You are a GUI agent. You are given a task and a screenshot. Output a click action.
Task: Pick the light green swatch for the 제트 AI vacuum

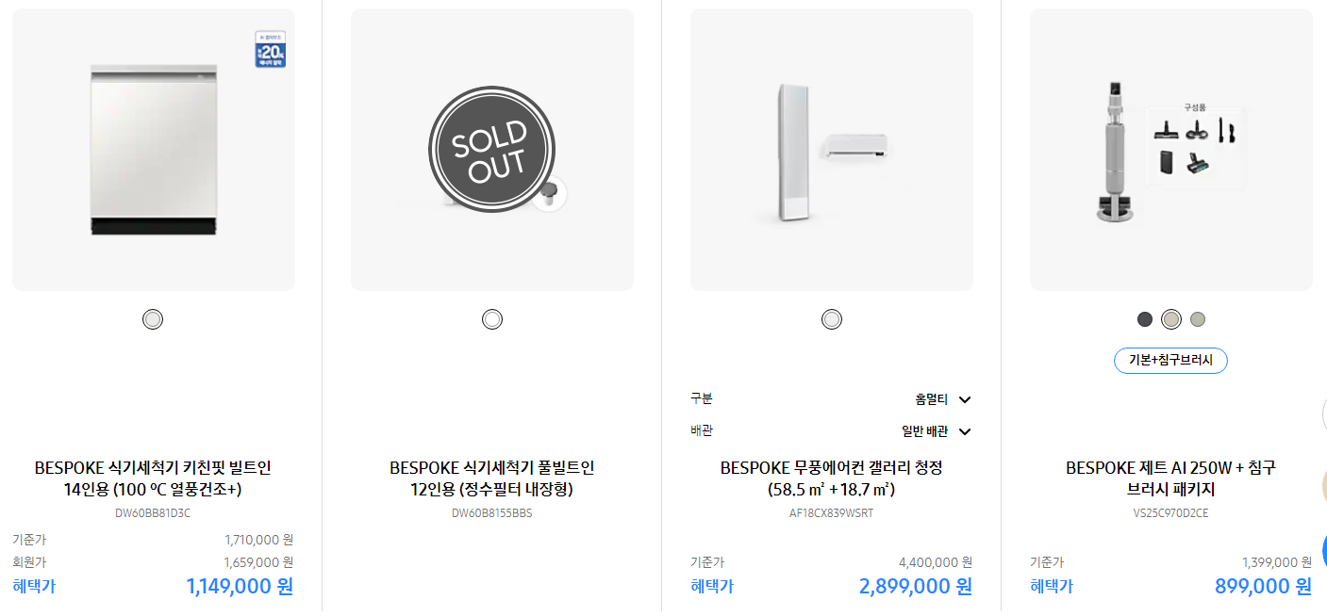(x=1197, y=318)
